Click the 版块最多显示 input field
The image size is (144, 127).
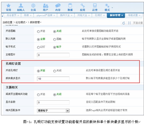[x=53, y=79]
